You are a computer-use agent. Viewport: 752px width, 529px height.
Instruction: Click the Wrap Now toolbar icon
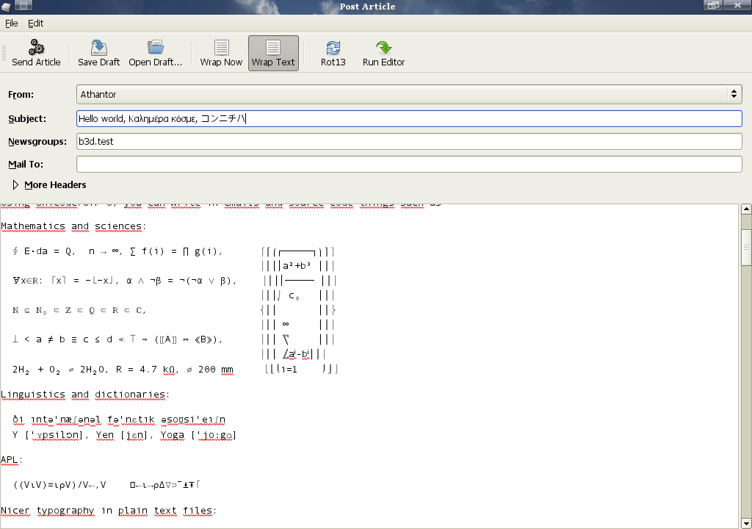221,47
